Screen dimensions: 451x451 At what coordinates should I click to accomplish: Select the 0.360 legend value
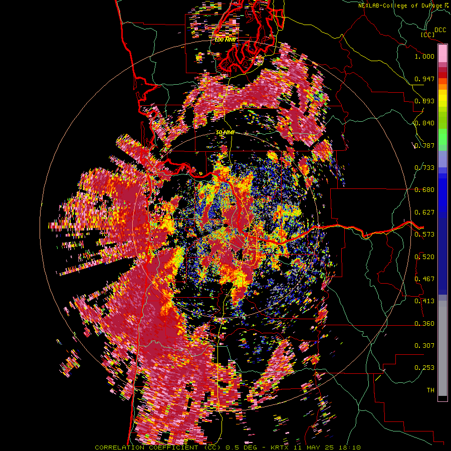(424, 324)
